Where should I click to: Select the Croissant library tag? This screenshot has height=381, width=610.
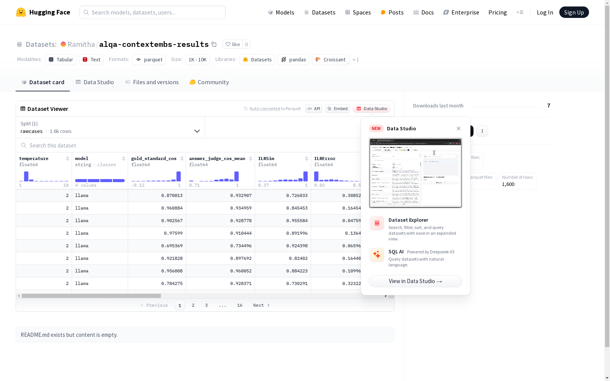(331, 59)
